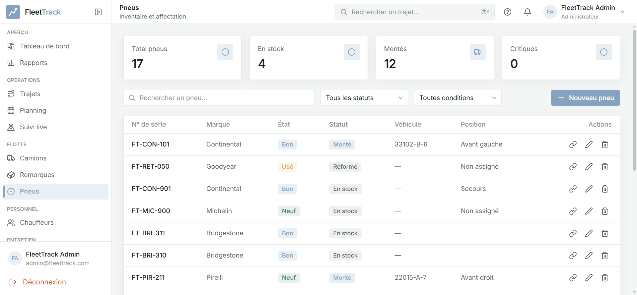Click the Nouveau pneu button
Image resolution: width=637 pixels, height=295 pixels.
[585, 98]
